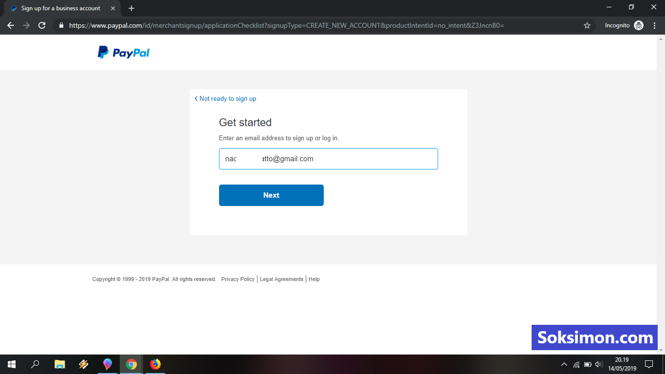Click the browser forward arrow

pos(26,25)
